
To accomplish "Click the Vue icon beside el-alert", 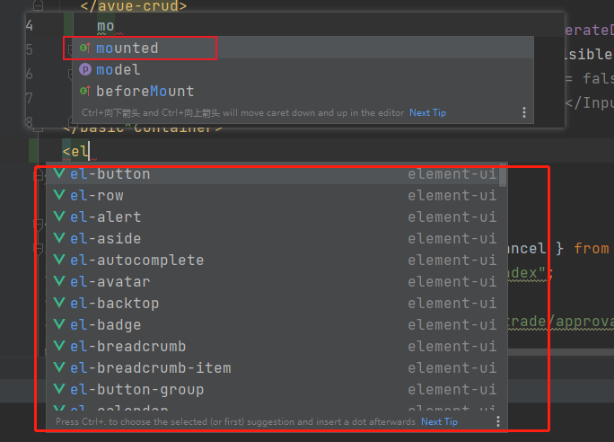I will pos(59,217).
